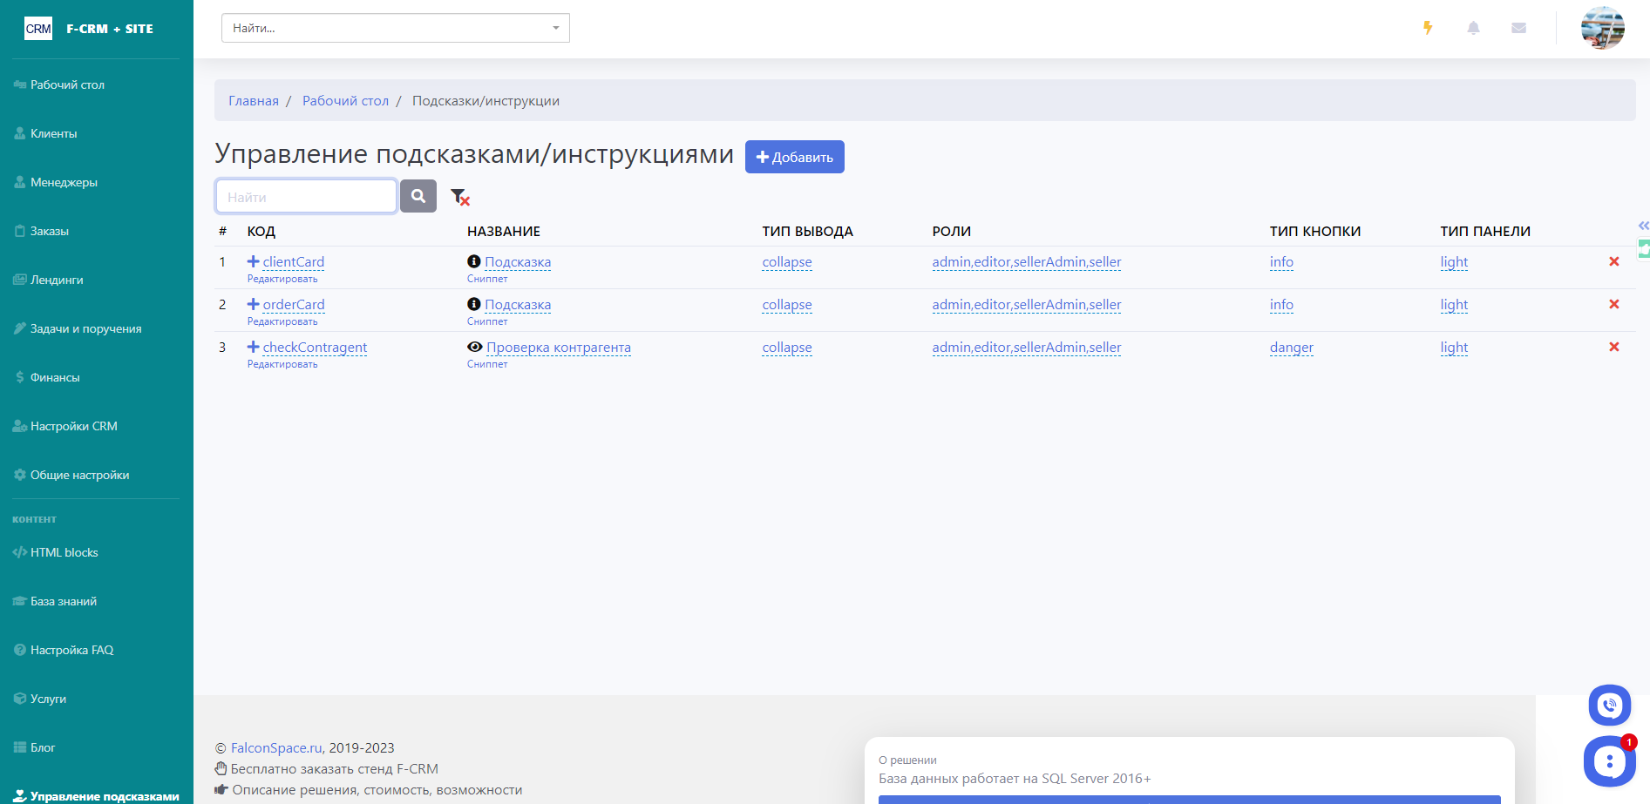Viewport: 1650px width, 804px height.
Task: Open the chat bubble with notification badge
Action: pos(1609,761)
